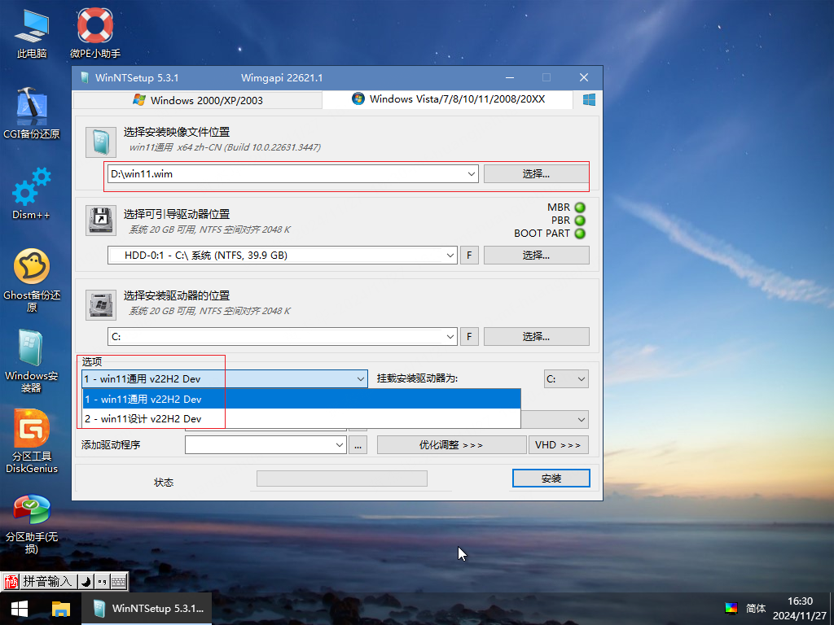Screen dimensions: 834x625
Task: Launch Windows安装器 desktop icon
Action: (32, 361)
